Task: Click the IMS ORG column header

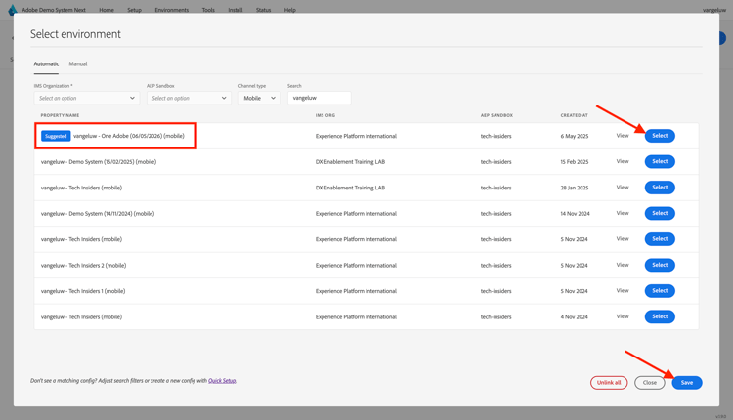Action: (x=325, y=115)
